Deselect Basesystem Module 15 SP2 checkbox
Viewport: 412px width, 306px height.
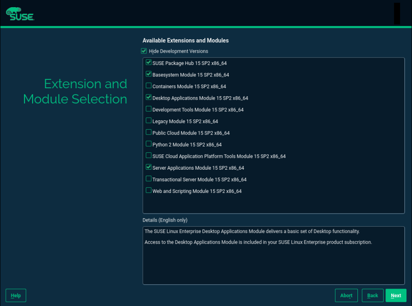(x=149, y=74)
